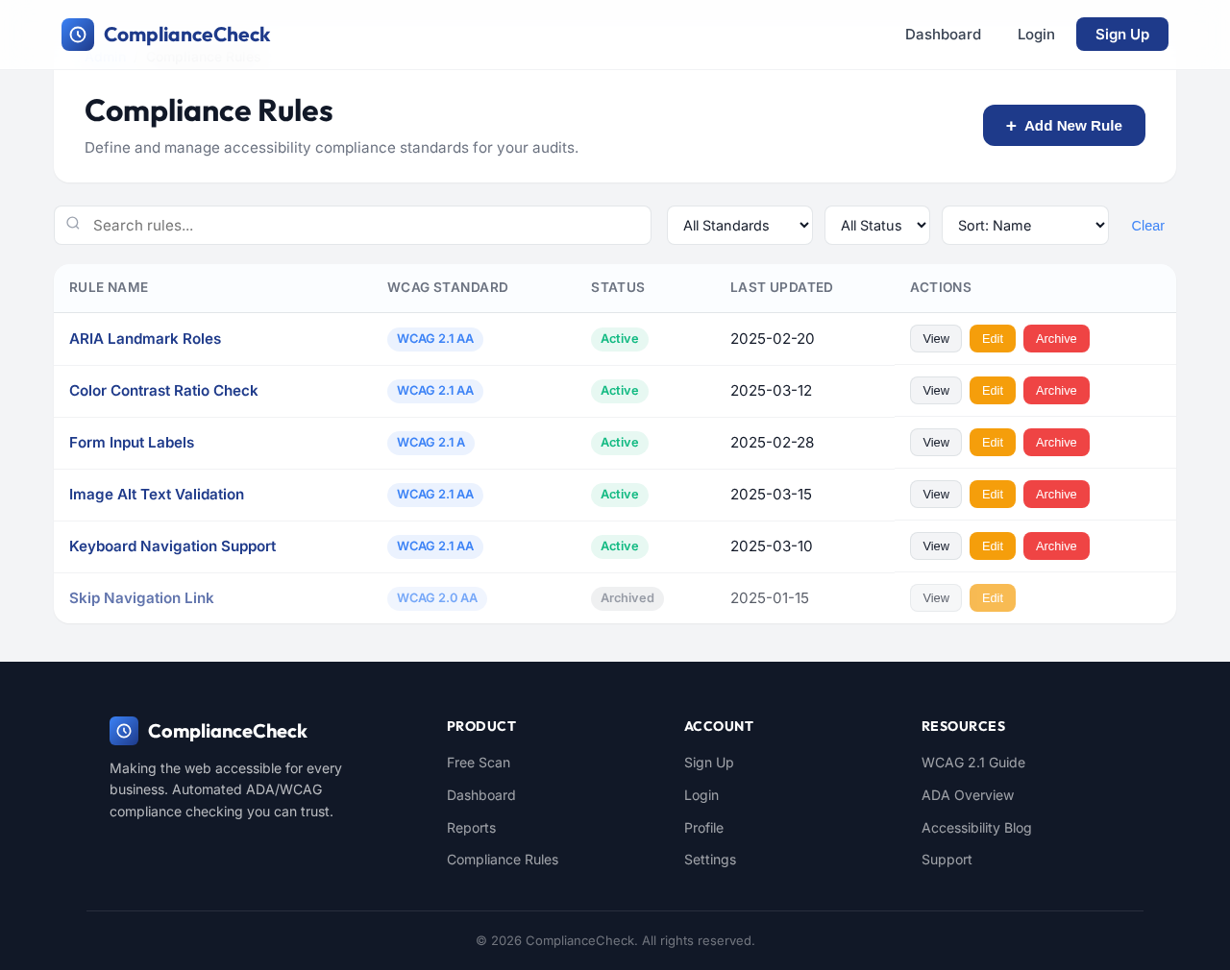
Task: Open the All Status filter dropdown
Action: [877, 226]
